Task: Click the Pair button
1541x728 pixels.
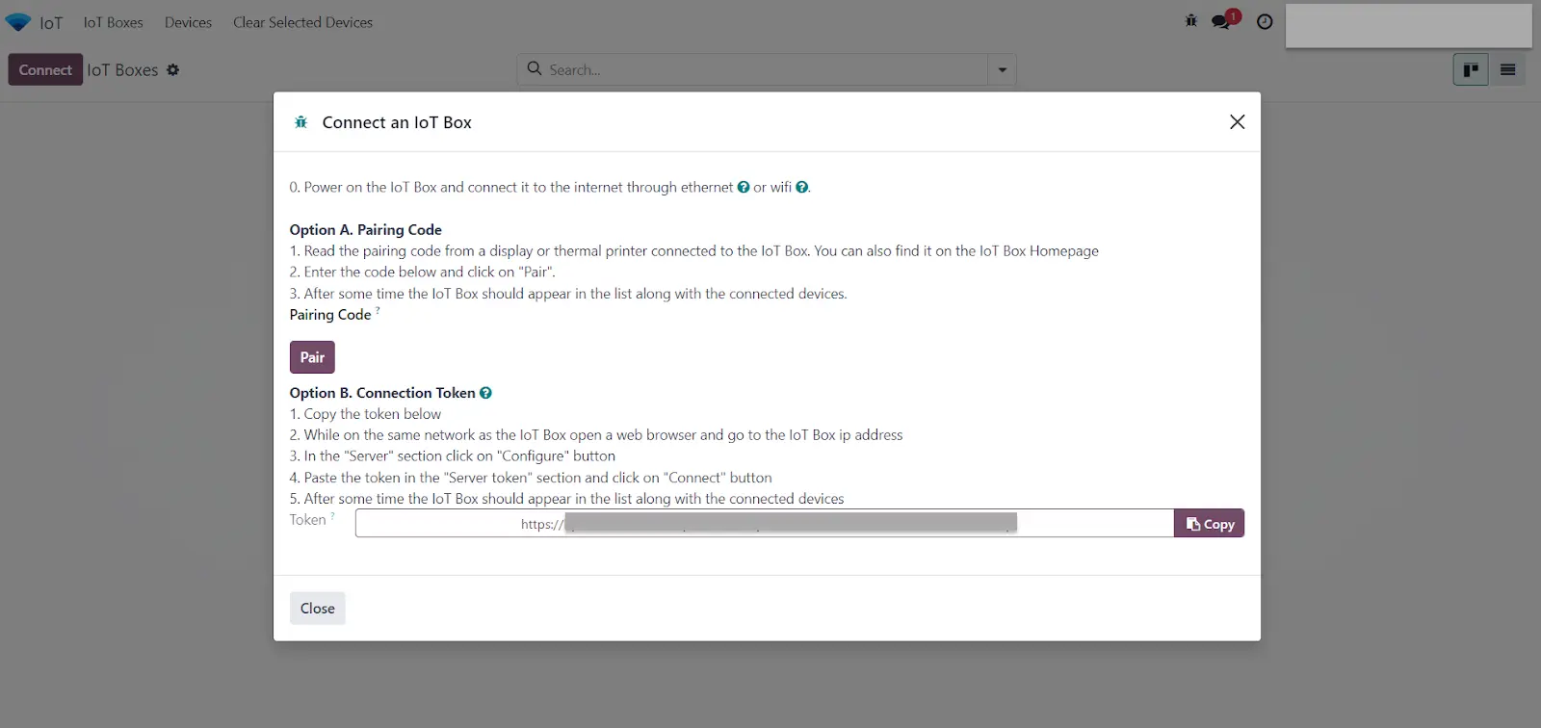Action: click(312, 357)
